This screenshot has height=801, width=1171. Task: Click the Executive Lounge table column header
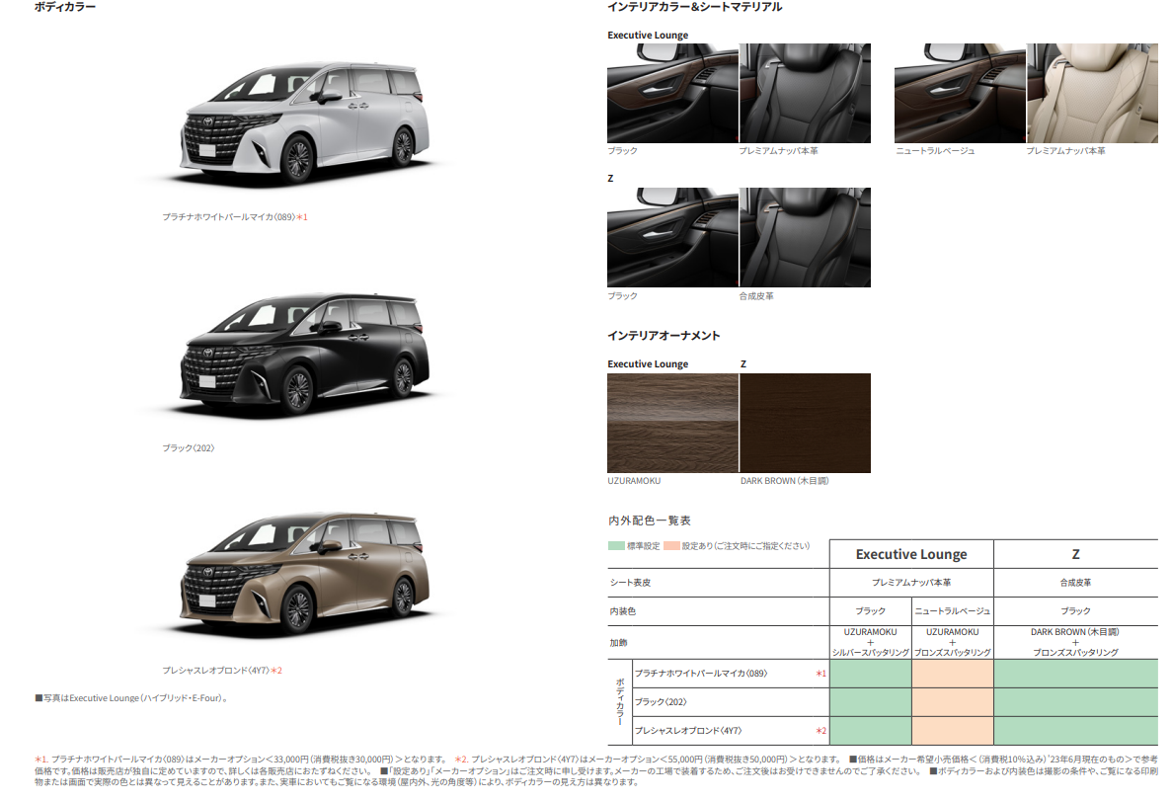tap(911, 554)
